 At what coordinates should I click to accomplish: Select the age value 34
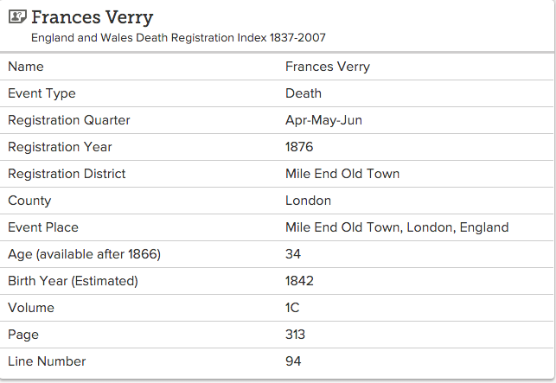click(293, 254)
